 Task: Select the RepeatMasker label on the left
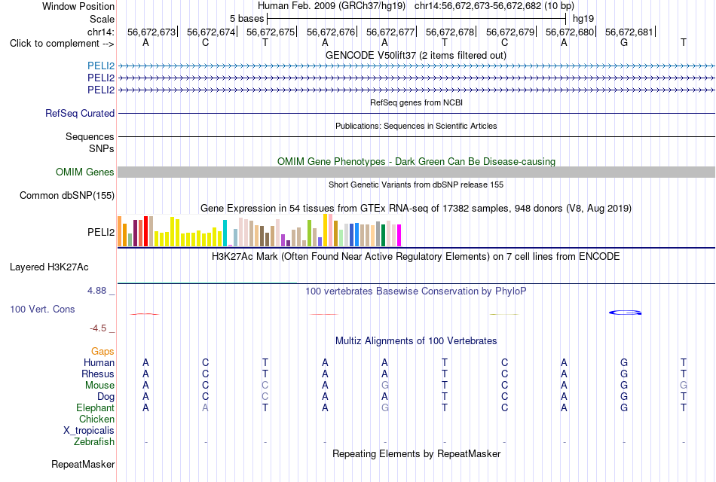(83, 464)
